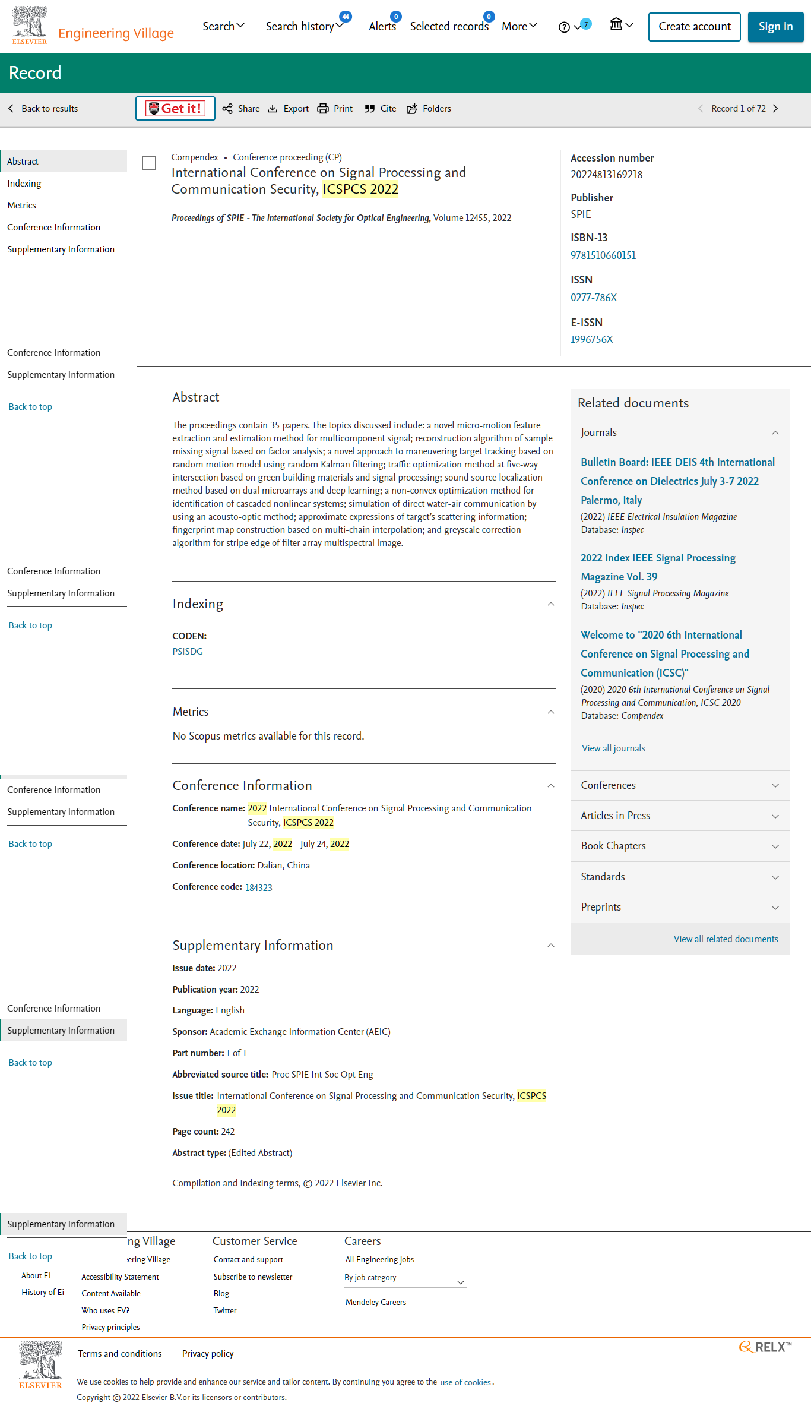Click the Sign in button

[x=775, y=27]
